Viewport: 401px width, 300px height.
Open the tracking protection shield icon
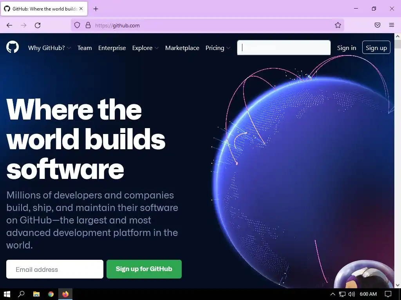point(77,25)
